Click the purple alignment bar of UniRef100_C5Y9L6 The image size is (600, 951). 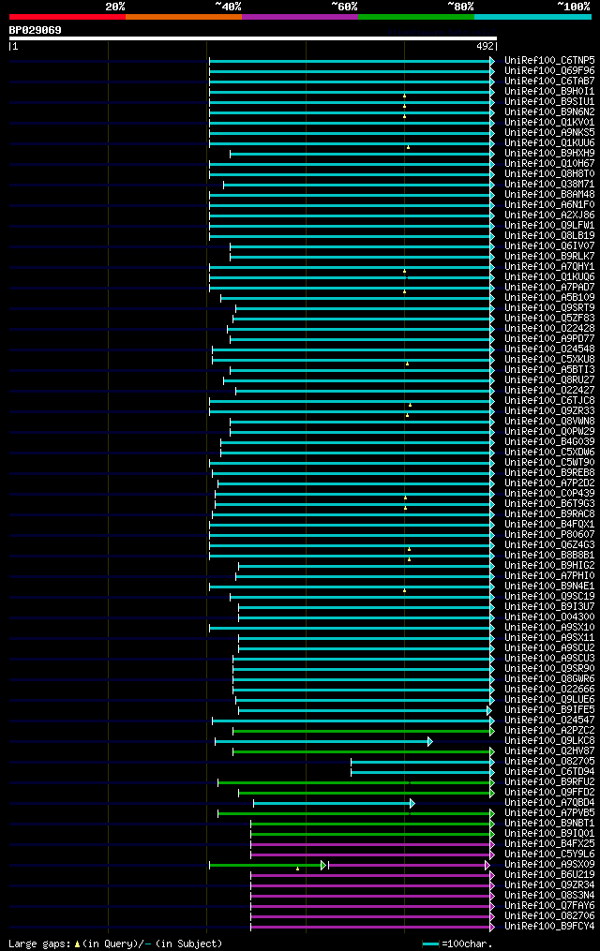coord(372,855)
